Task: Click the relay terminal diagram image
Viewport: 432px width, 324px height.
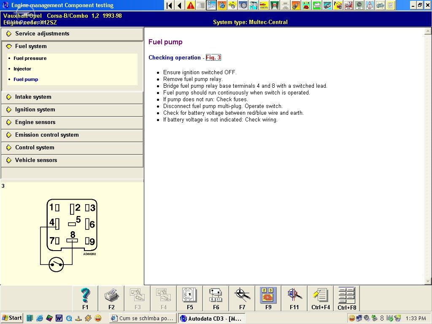Action: [69, 235]
